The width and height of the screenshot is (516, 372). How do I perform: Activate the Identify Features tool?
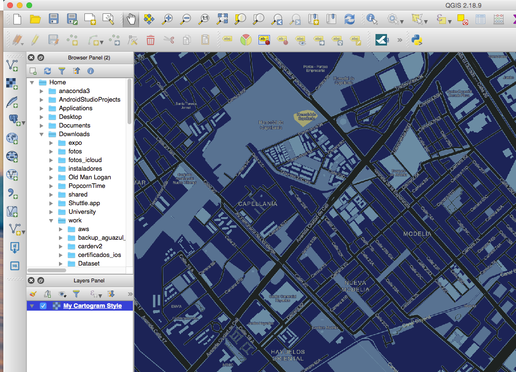(x=371, y=19)
